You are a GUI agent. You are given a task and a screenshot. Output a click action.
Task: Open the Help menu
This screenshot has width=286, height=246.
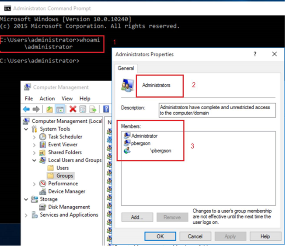(x=85, y=99)
